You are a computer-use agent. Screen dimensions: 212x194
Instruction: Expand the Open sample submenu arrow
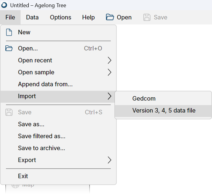(x=109, y=72)
